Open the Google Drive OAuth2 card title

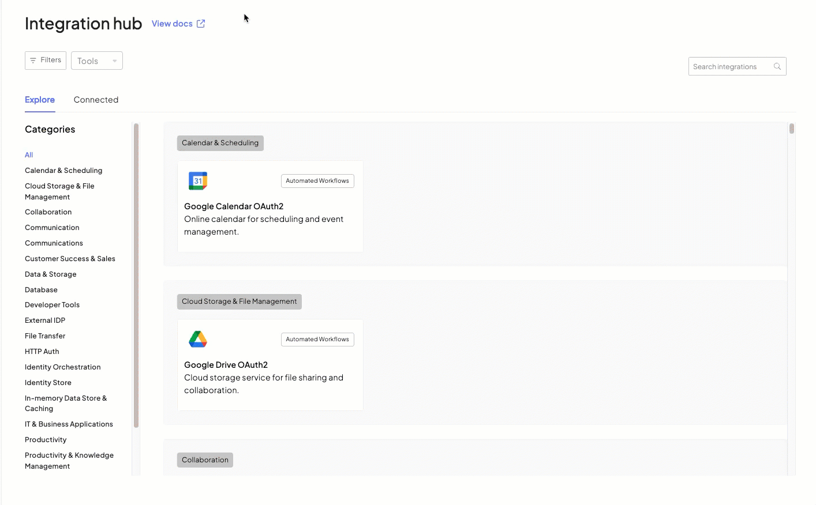[226, 365]
